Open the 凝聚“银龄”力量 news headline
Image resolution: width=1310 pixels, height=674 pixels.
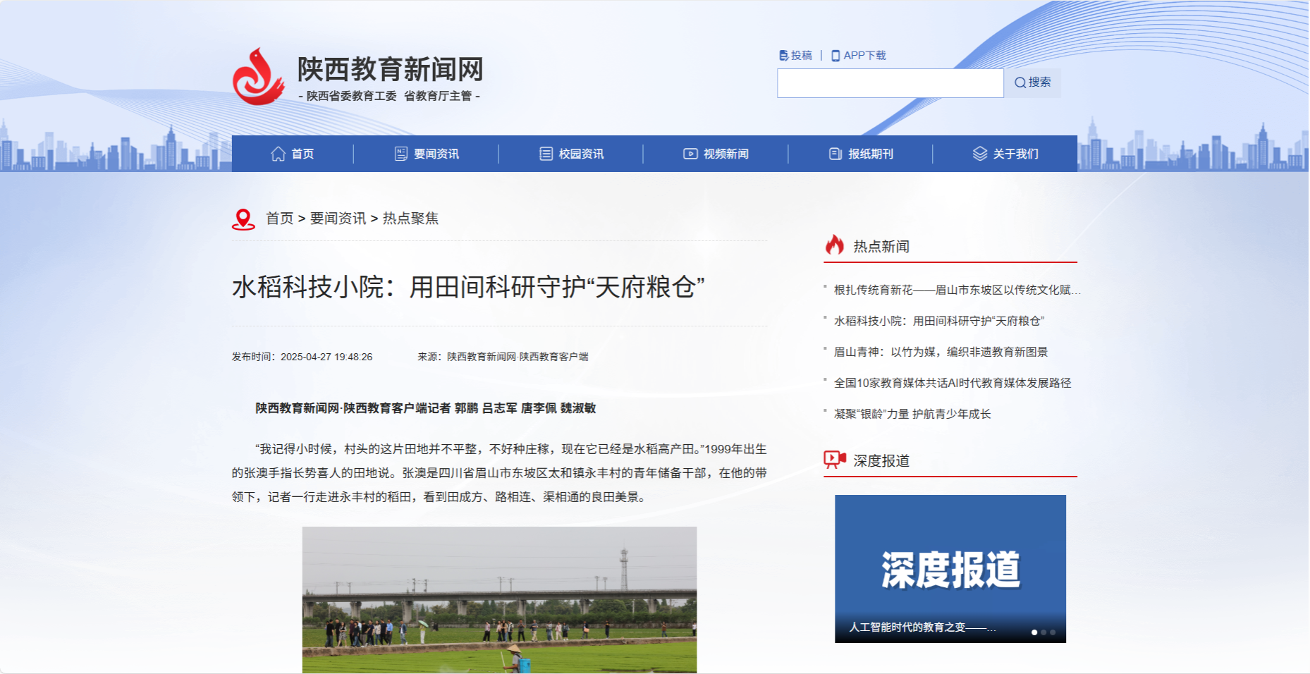(x=912, y=414)
